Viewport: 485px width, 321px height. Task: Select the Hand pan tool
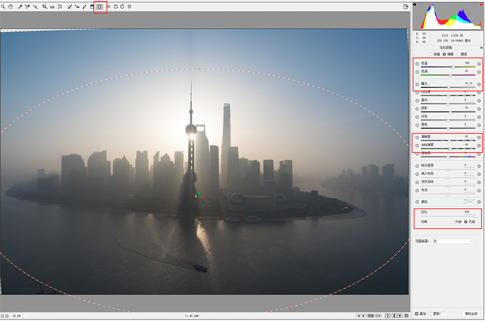pyautogui.click(x=11, y=7)
